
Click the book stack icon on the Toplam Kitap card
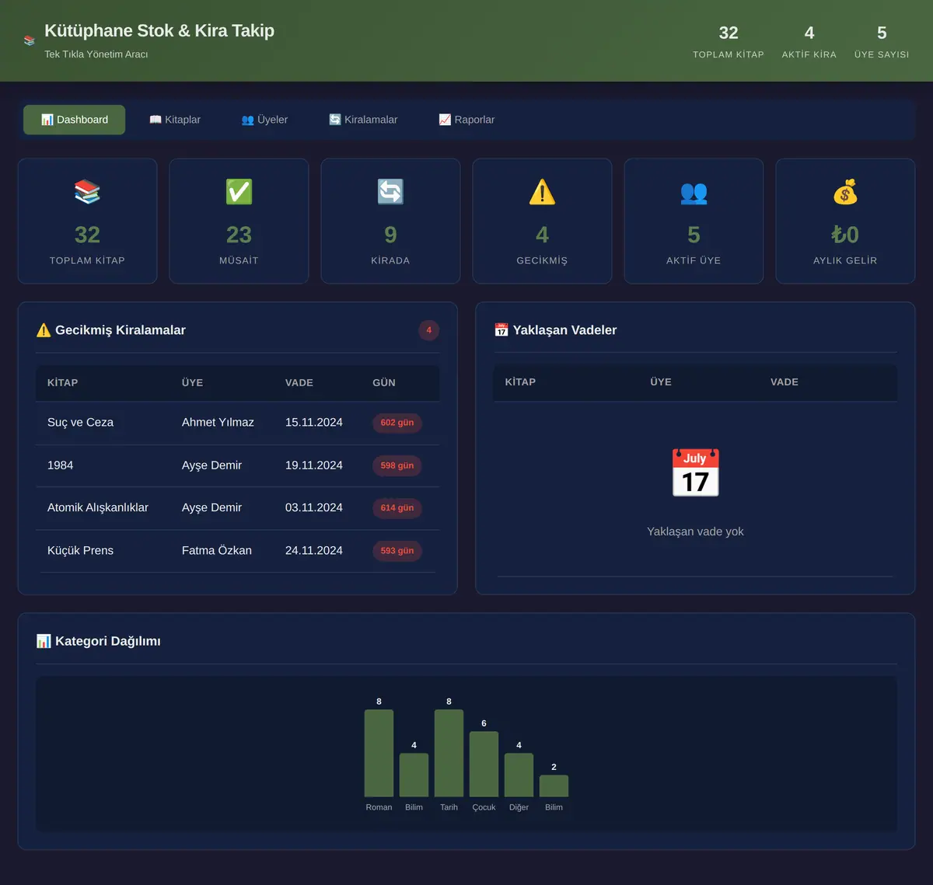[x=87, y=192]
